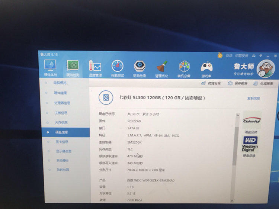The width and height of the screenshot is (279, 209).
Task: Select 处理器信息 in sidebar
Action: click(62, 103)
